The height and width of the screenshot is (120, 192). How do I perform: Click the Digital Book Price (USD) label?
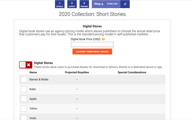coord(86,39)
